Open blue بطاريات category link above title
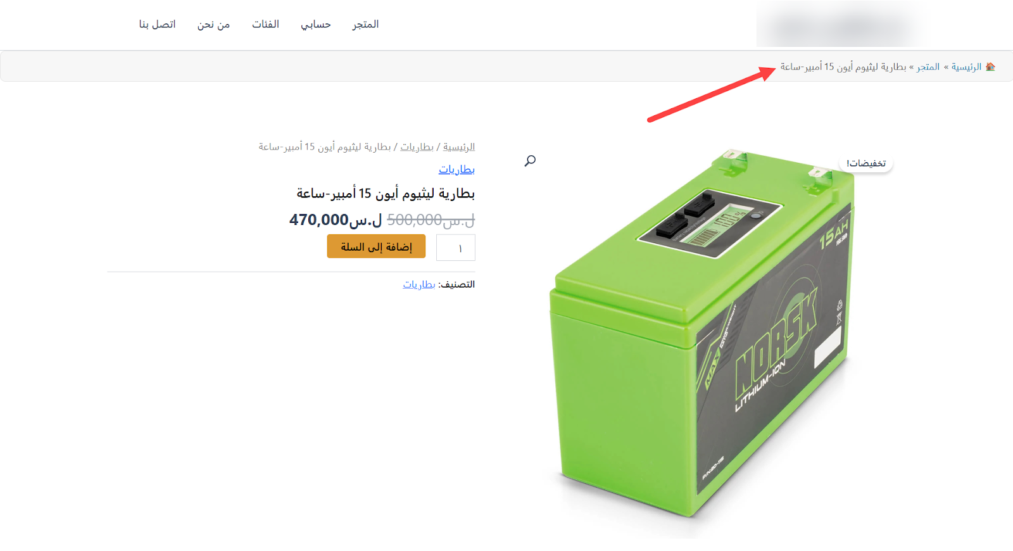This screenshot has width=1013, height=551. pyautogui.click(x=456, y=169)
